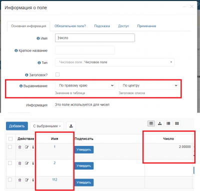Edit row 1 with pencil icon
Screen dimensions: 200x191
click(x=26, y=147)
